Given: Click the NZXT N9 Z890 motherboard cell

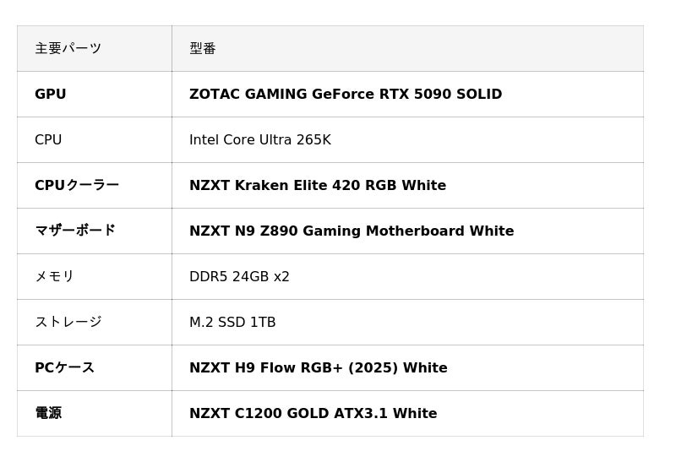Looking at the screenshot, I should pyautogui.click(x=352, y=231).
